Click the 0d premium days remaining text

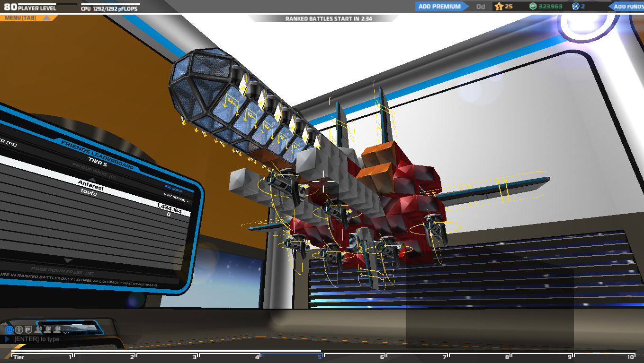481,7
